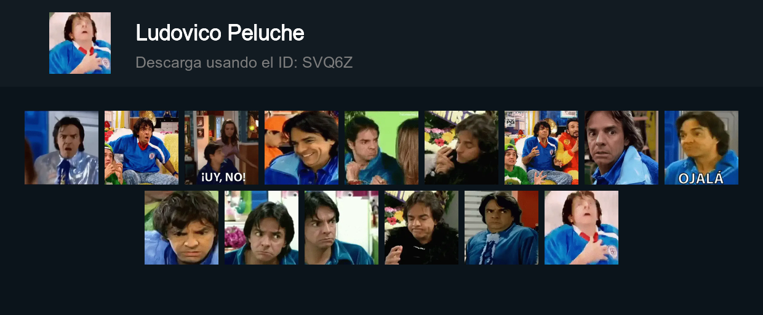Open sticker with flowers and black sweater
This screenshot has width=763, height=315.
(x=461, y=148)
